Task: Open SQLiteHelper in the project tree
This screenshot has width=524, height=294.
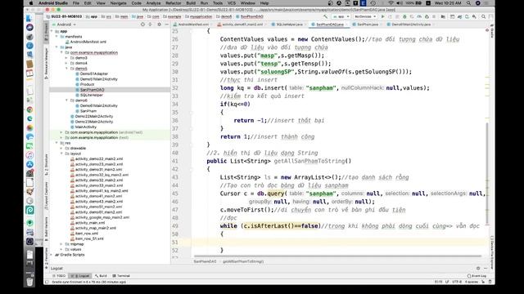Action: tap(91, 95)
